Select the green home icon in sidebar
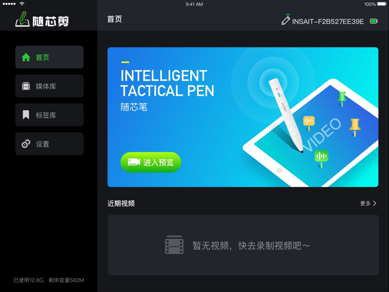The width and height of the screenshot is (389, 292). tap(26, 57)
